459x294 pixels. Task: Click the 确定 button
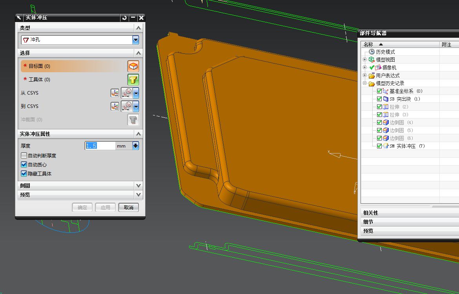click(82, 207)
